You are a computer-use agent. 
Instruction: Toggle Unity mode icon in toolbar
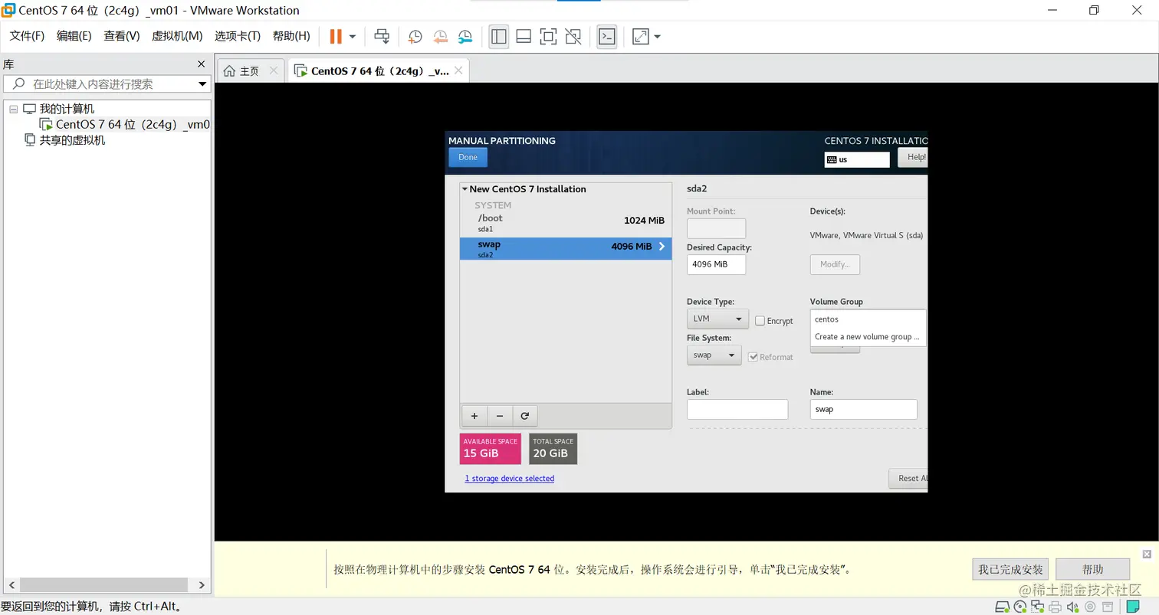point(573,36)
